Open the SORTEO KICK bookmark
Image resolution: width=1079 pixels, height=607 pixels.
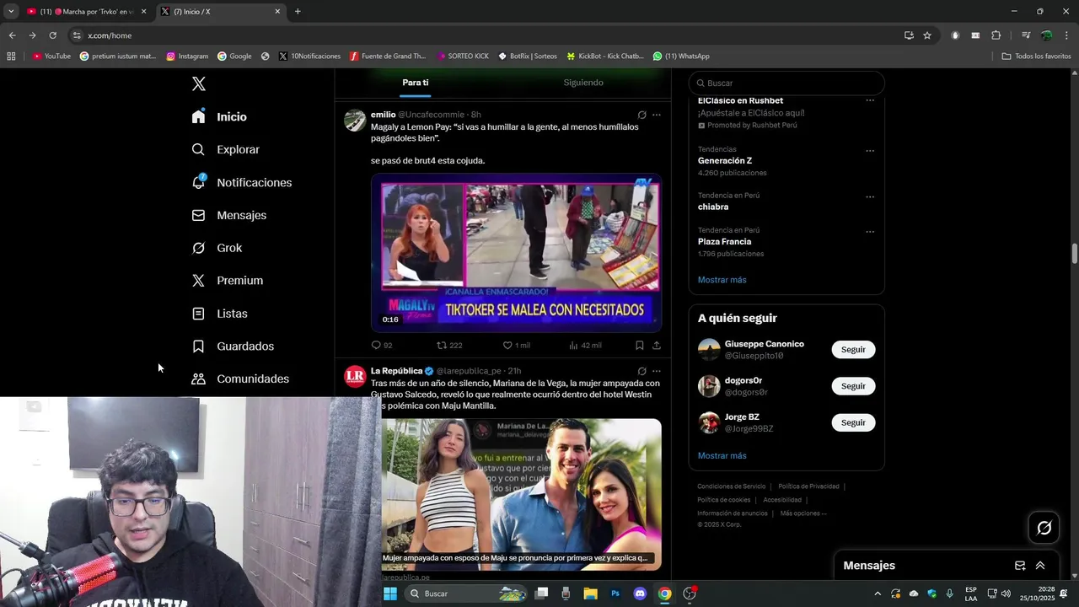pos(463,56)
